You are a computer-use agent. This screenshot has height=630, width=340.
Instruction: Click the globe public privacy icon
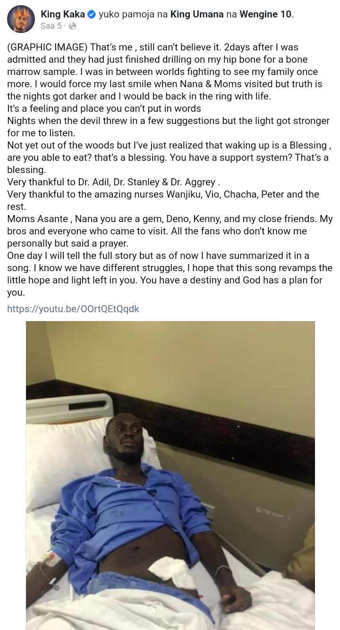tap(72, 26)
